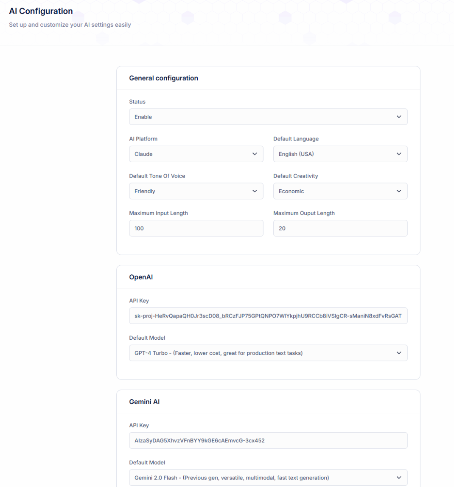Click the OpenAI section heading
Viewport: 454px width, 487px height.
(x=141, y=277)
